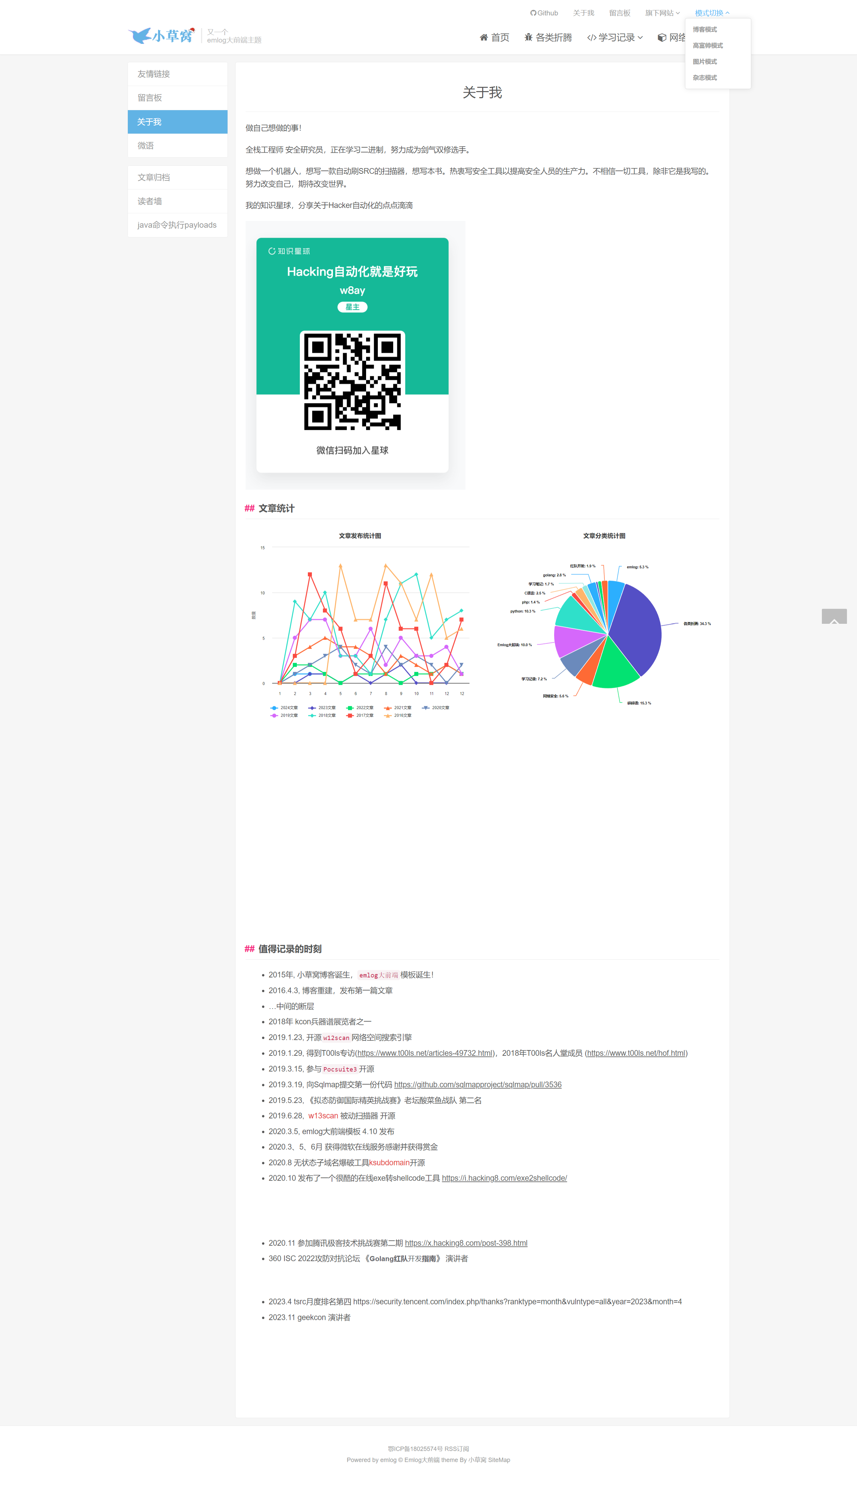
Task: Toggle the 2024文章 series in chart legend
Action: point(284,708)
